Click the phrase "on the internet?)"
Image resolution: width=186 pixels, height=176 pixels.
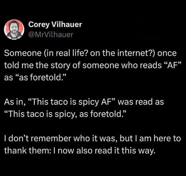tap(123, 53)
